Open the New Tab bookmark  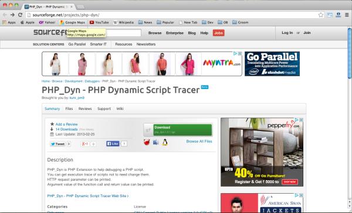click(188, 22)
